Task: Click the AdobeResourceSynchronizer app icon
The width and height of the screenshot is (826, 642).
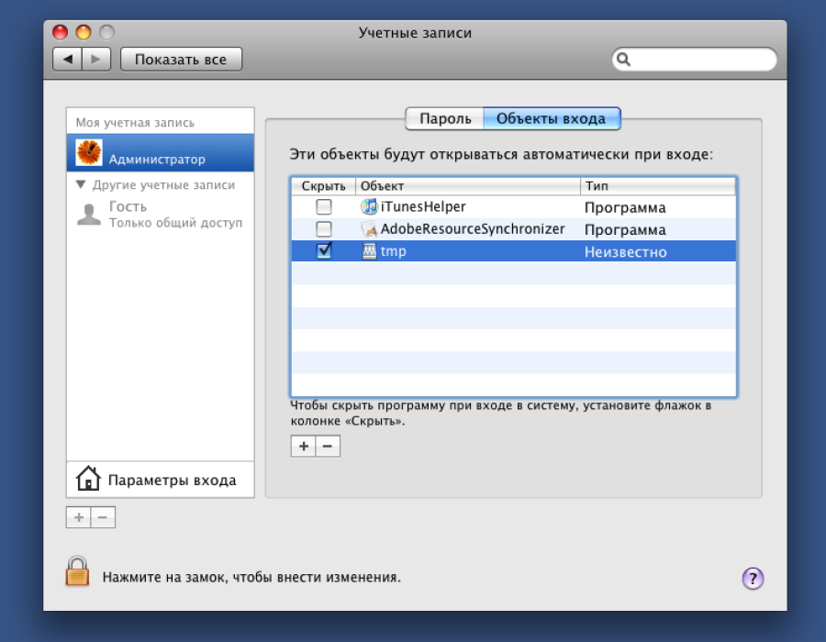Action: coord(369,229)
